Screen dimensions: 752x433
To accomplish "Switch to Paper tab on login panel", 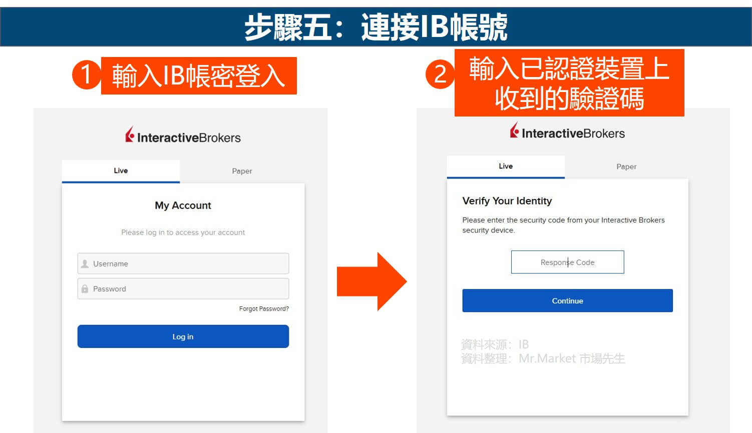I will click(x=242, y=171).
